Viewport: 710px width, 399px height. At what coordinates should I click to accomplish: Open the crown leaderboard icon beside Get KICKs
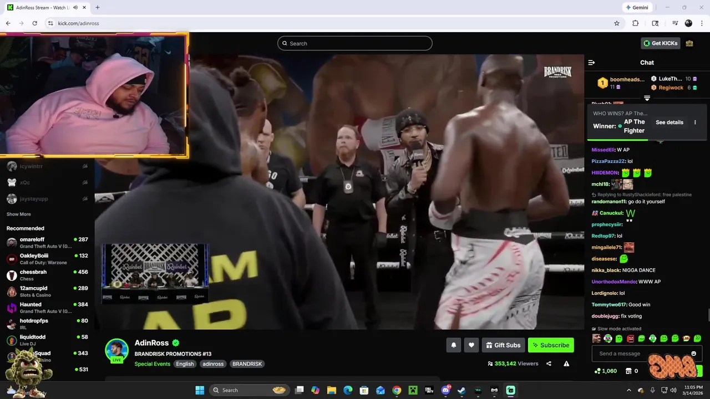[x=689, y=43]
